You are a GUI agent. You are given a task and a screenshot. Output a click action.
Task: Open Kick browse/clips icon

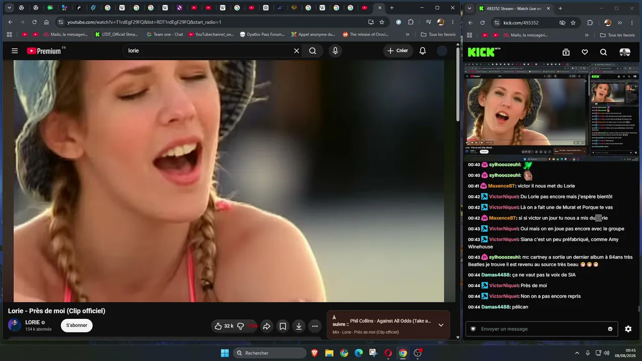[x=566, y=52]
